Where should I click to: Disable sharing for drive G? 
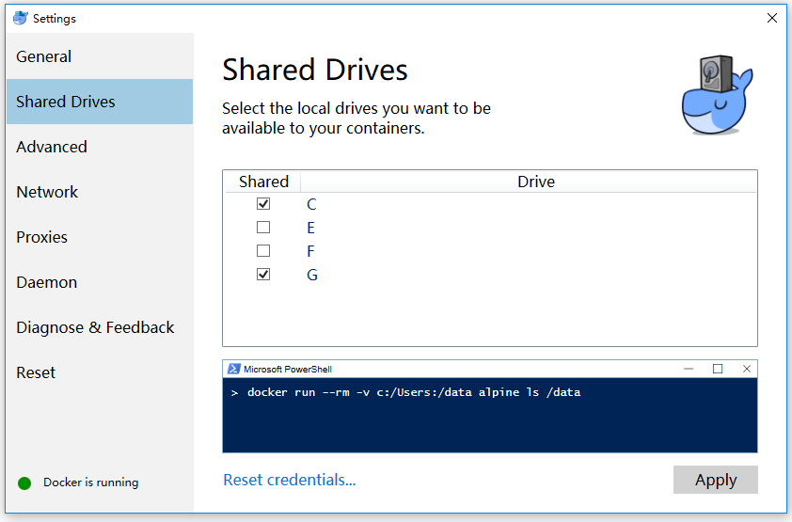(x=263, y=274)
